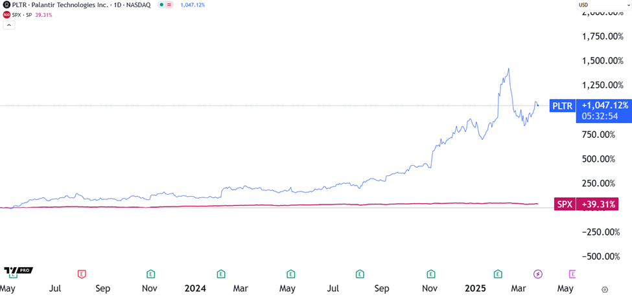This screenshot has width=632, height=297.
Task: Click the green earnings marker near February 2024
Action: pyautogui.click(x=221, y=274)
